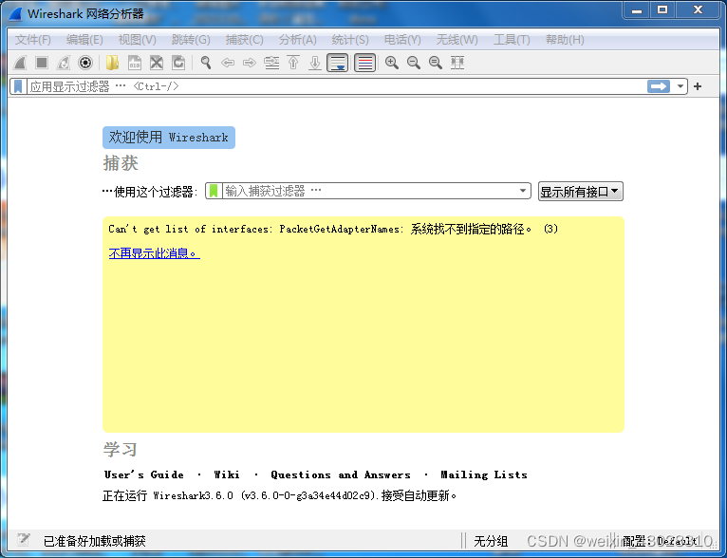
Task: Click the 学习 section heading
Action: coord(121,450)
